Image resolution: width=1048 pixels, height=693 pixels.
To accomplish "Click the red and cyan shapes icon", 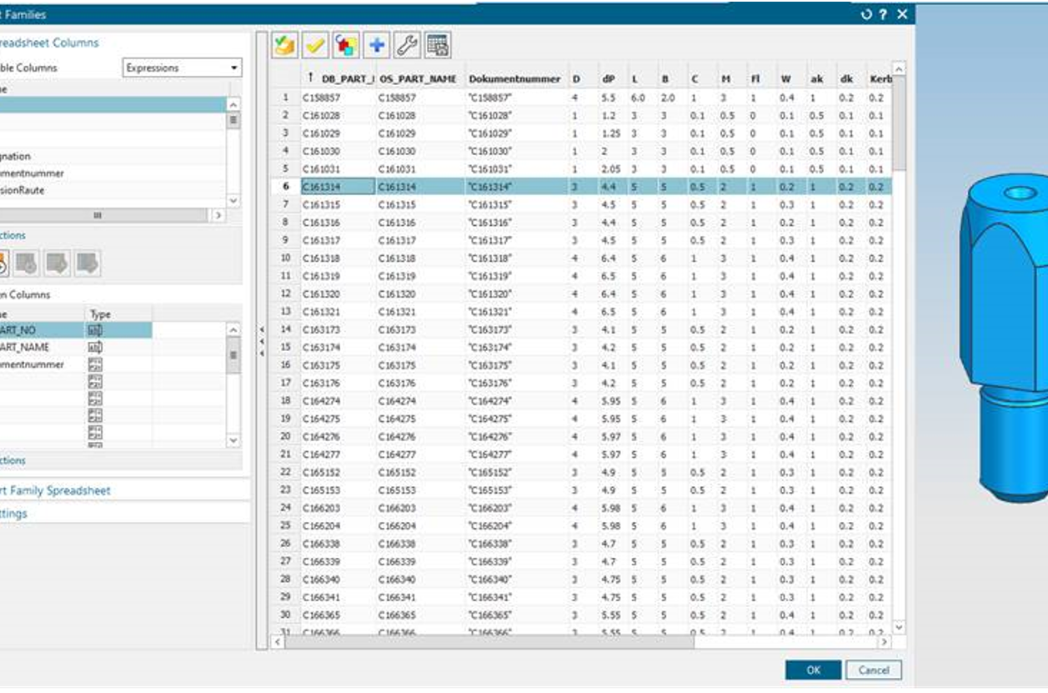I will click(x=346, y=46).
